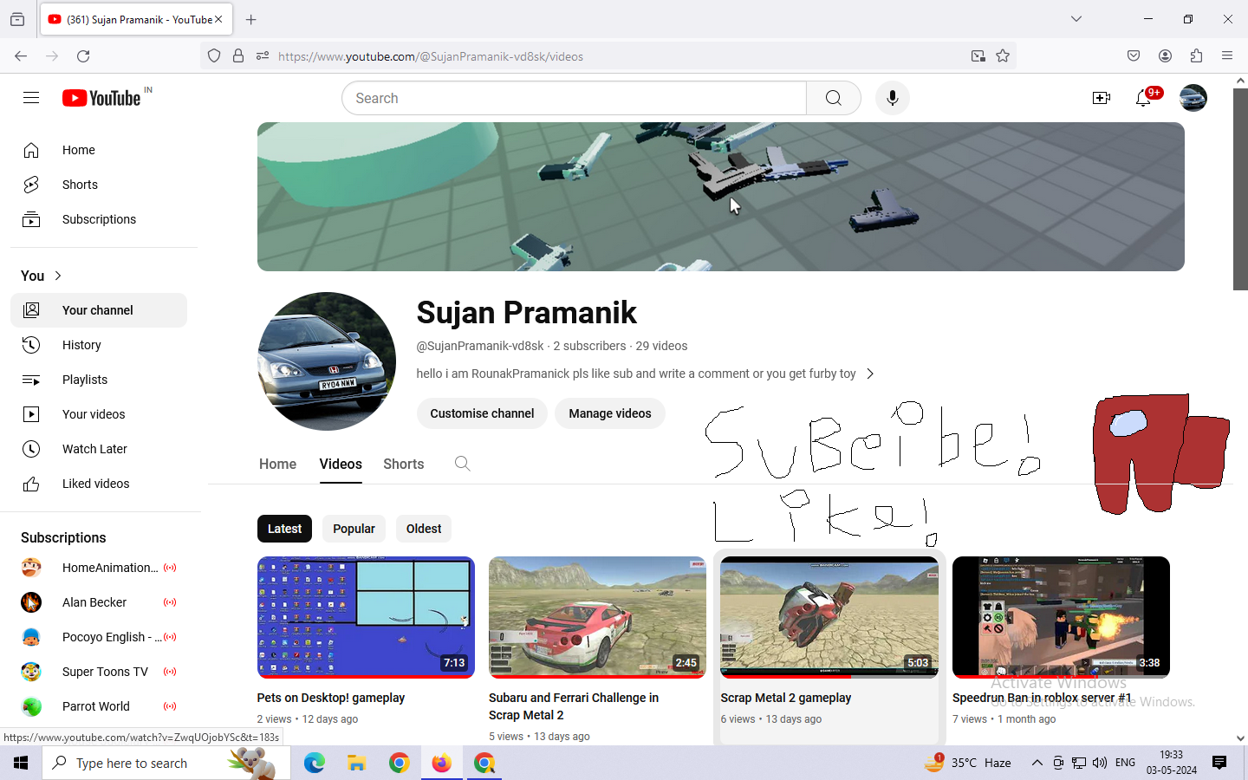Open Windows Start menu
The height and width of the screenshot is (780, 1248).
point(21,763)
